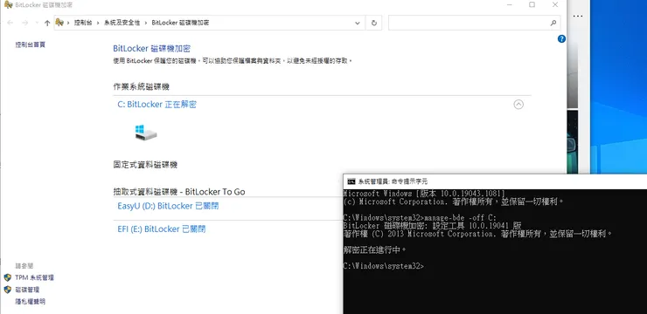Screen dimensions: 647x314
Task: Go back using the back arrow
Action: click(10, 23)
